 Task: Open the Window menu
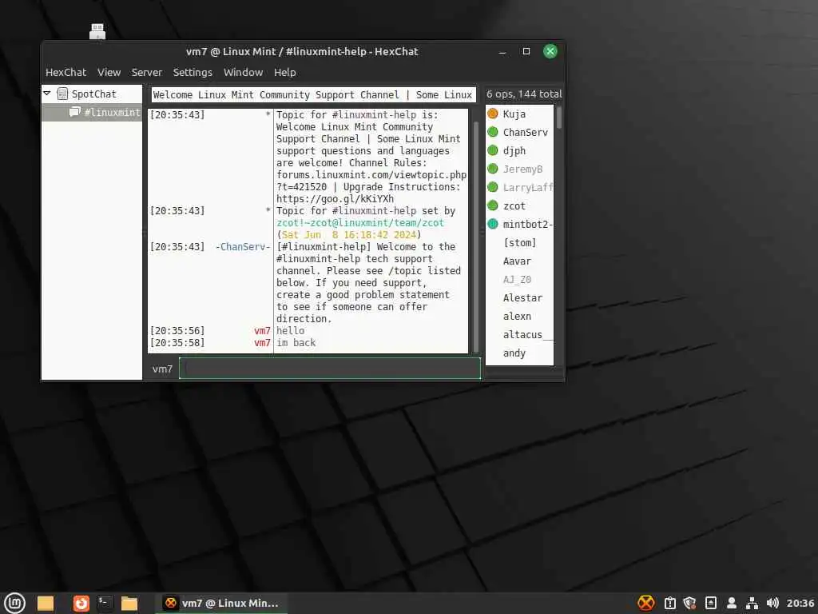(243, 72)
